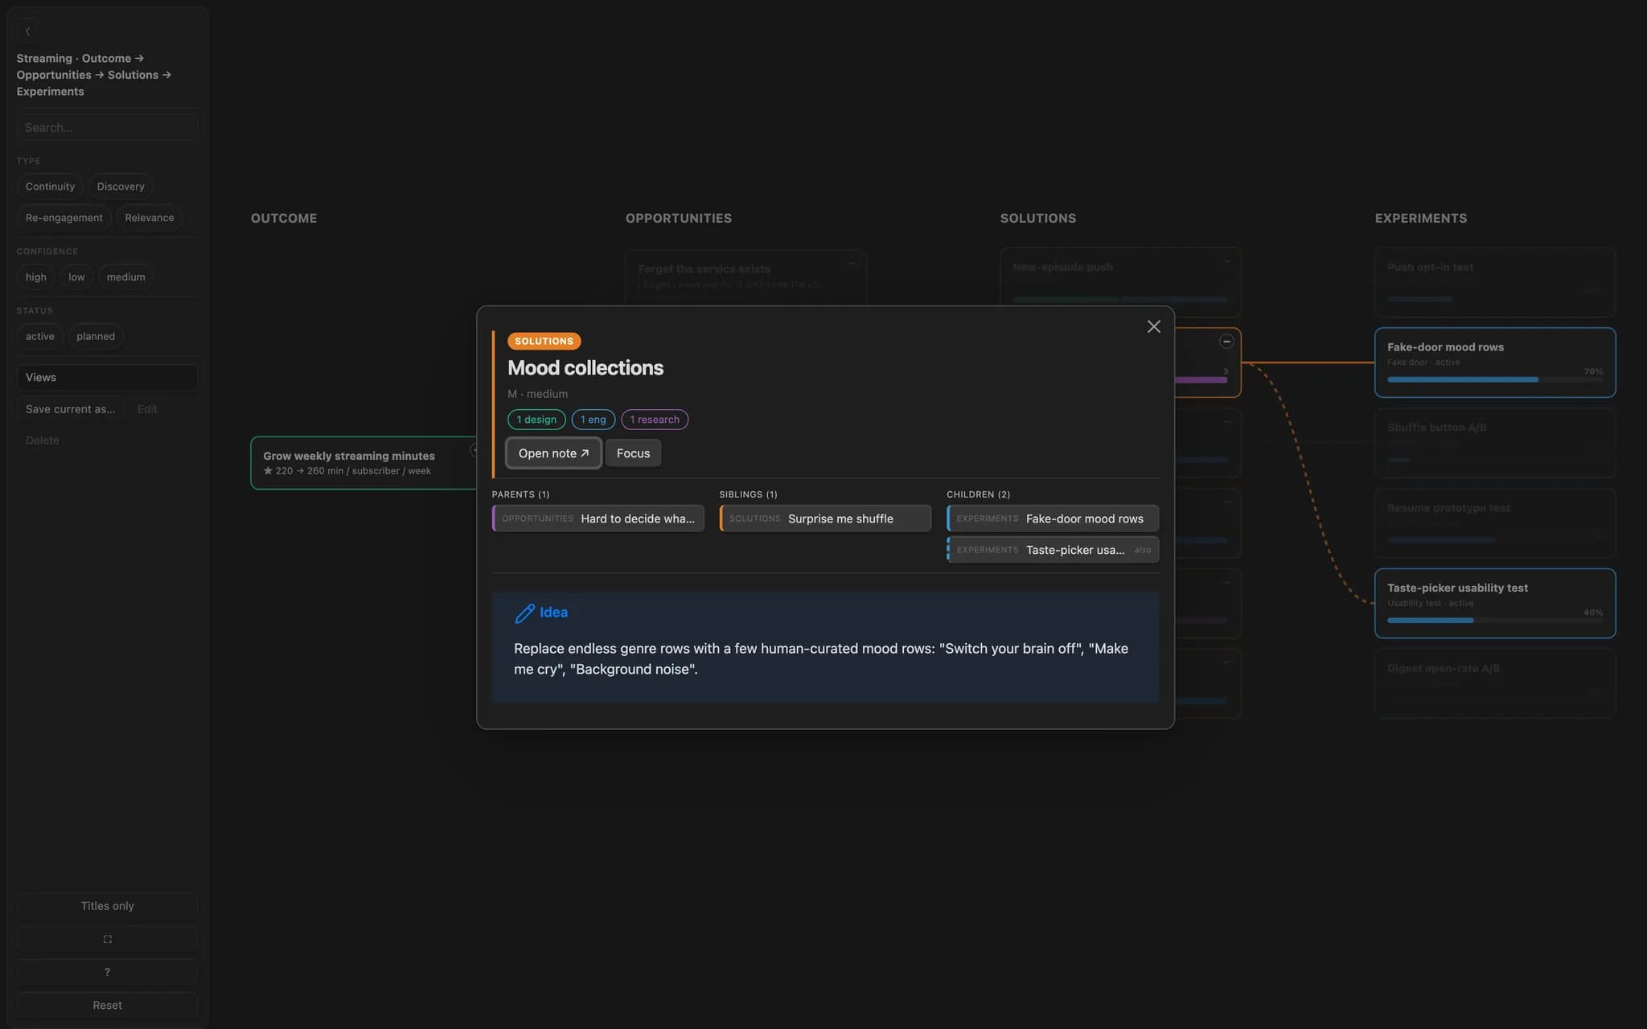Open sibling Surprise me shuffle solution

click(825, 519)
